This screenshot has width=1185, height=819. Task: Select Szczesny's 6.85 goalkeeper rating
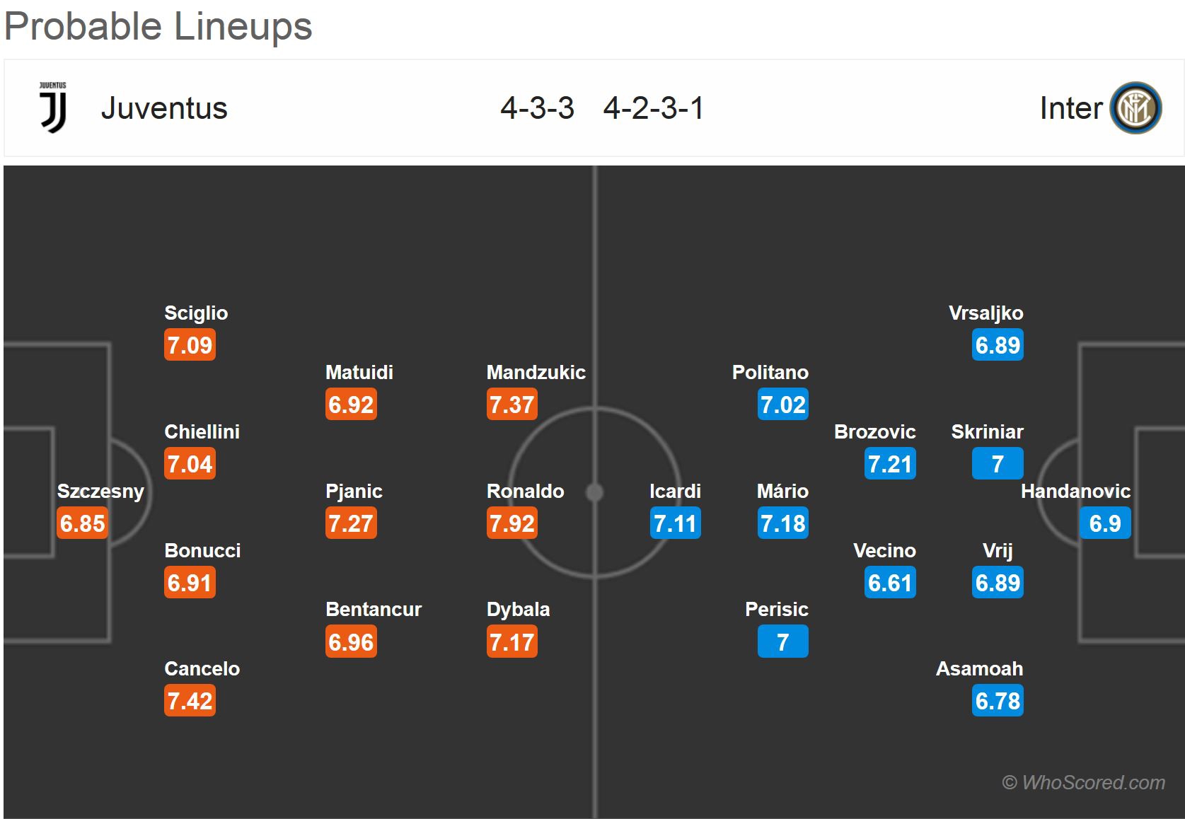click(83, 523)
